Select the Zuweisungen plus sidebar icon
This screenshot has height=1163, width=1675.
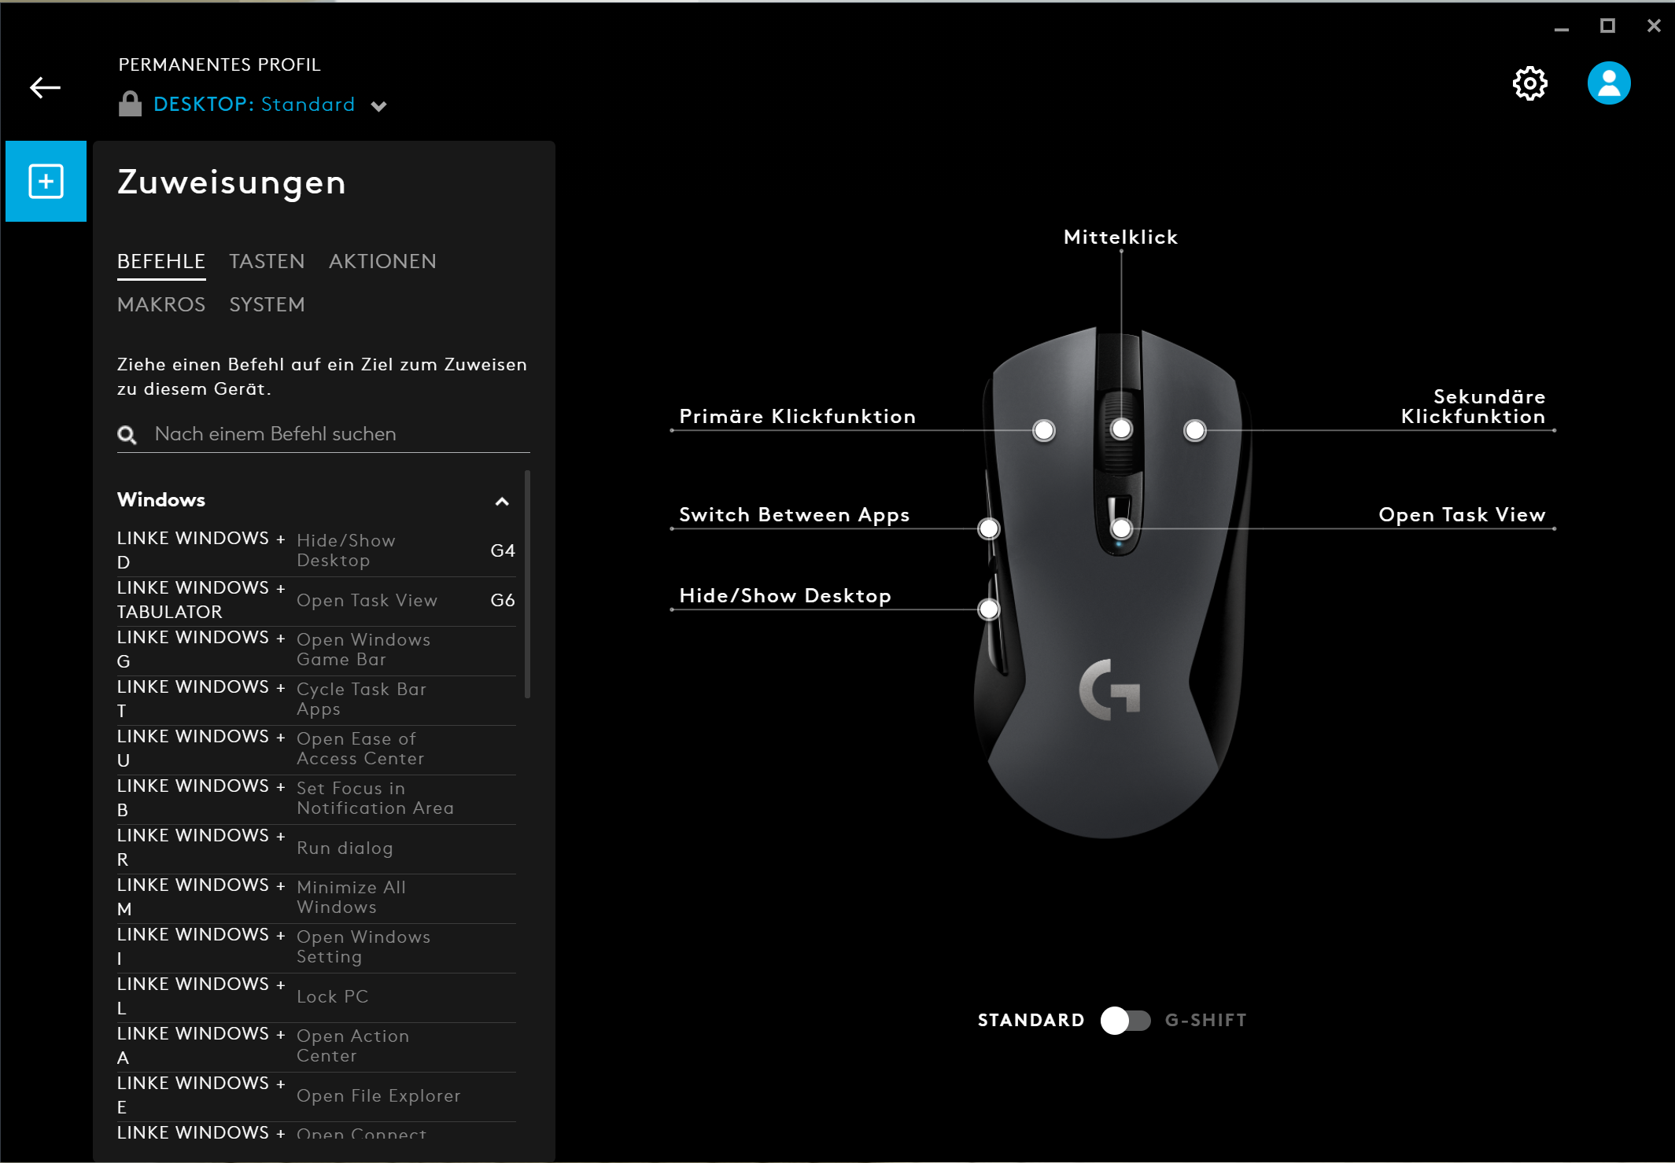point(46,182)
